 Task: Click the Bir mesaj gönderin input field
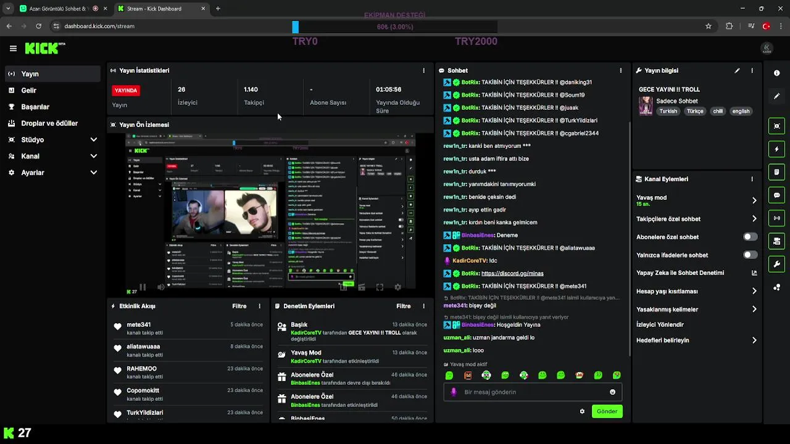click(x=533, y=392)
